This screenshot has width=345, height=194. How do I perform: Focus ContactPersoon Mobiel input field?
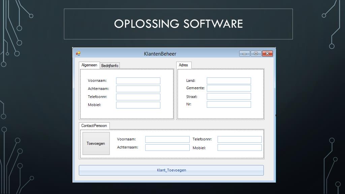point(240,148)
